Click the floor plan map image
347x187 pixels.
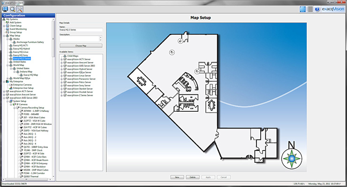point(206,97)
